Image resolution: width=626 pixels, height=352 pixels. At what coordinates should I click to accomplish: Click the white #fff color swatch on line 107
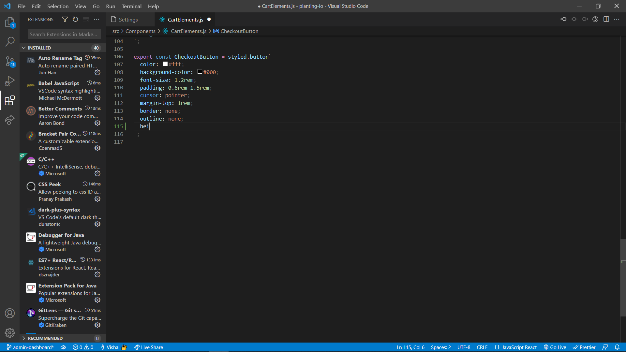165,64
